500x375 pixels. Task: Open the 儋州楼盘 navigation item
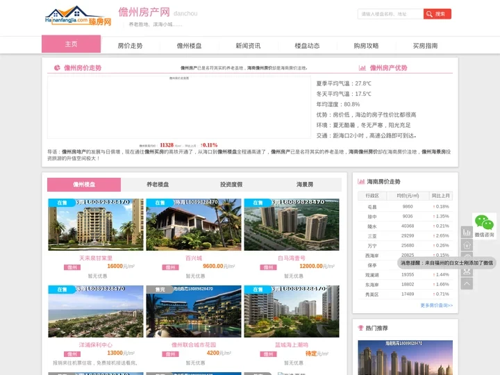(189, 46)
